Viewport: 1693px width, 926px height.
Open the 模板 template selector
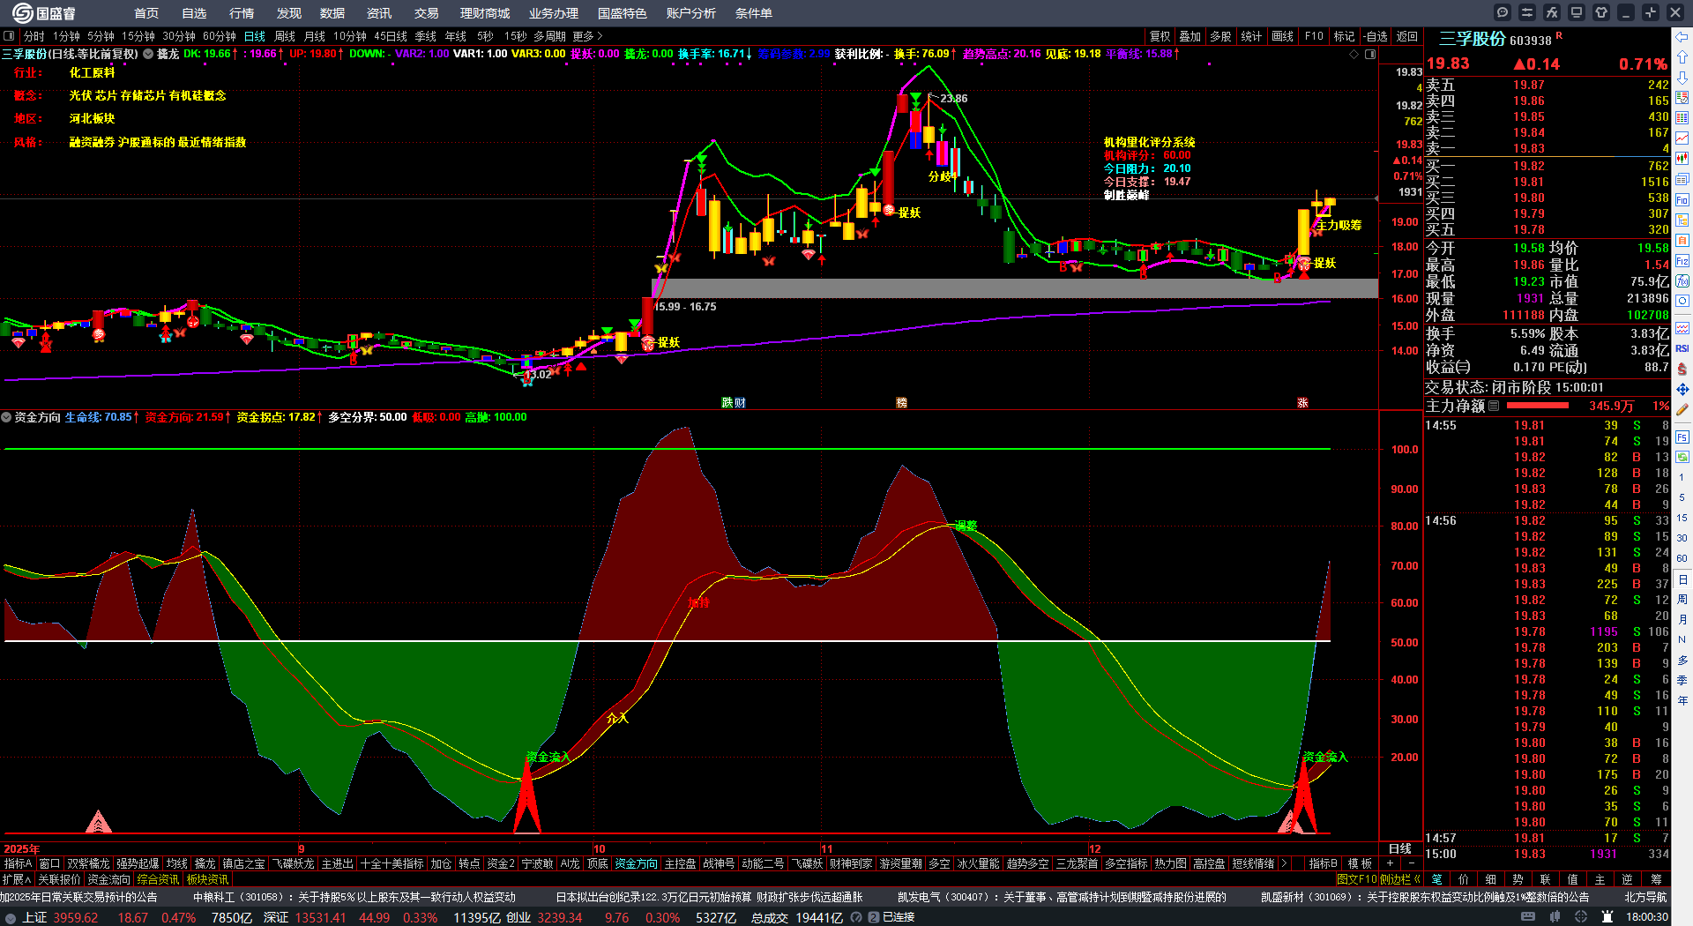(1360, 863)
